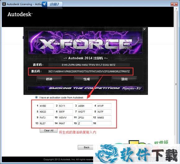Click activation field 5 containing K6CD

[46, 112]
